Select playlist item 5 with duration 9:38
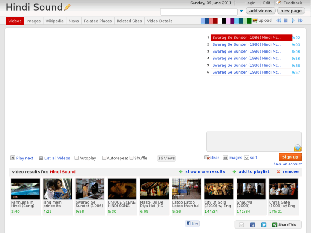 [251, 65]
